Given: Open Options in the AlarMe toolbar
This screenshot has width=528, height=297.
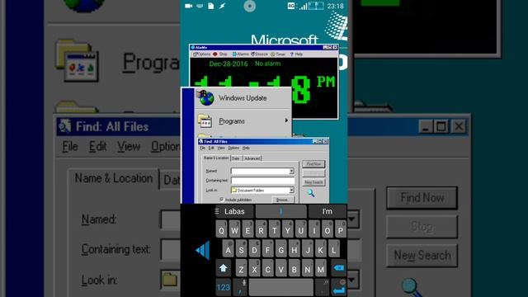Looking at the screenshot, I should 202,54.
